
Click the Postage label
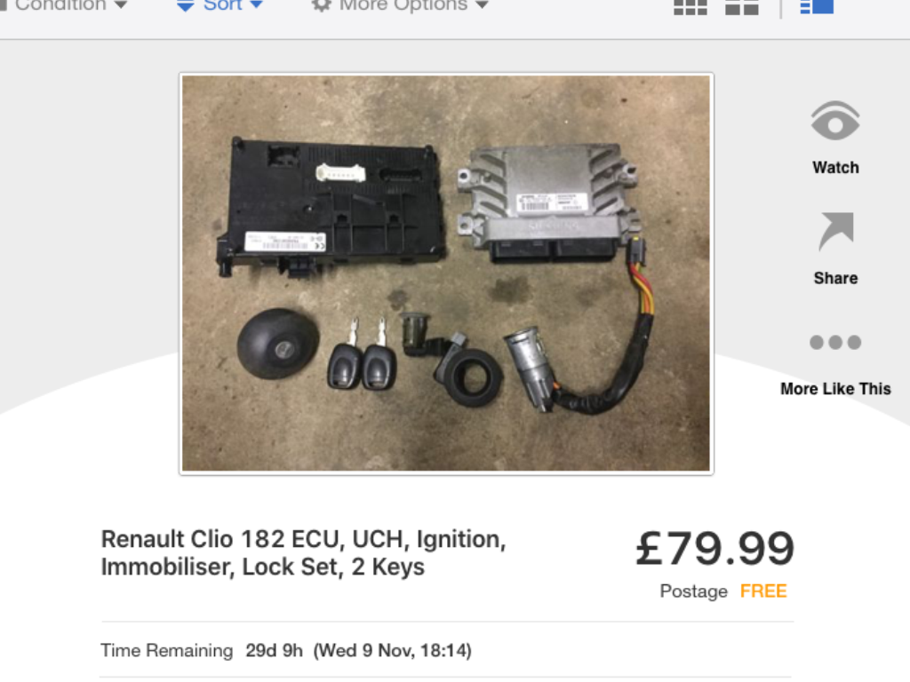click(693, 591)
